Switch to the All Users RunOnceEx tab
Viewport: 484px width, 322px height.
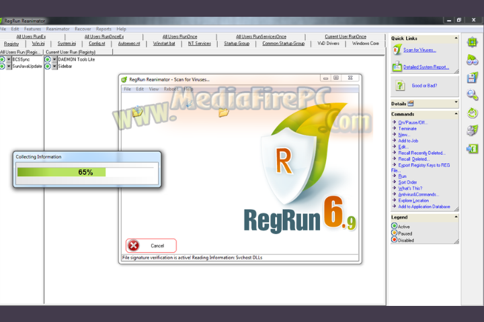104,37
